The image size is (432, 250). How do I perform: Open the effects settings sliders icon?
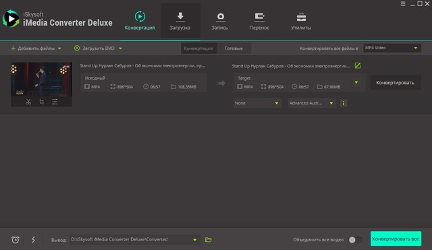coord(55,102)
